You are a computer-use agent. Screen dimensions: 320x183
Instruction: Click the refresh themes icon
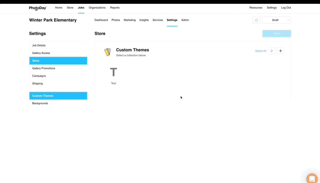pos(271,51)
